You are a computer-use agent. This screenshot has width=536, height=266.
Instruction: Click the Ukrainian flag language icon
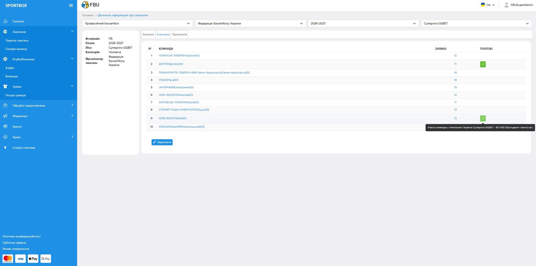[483, 5]
